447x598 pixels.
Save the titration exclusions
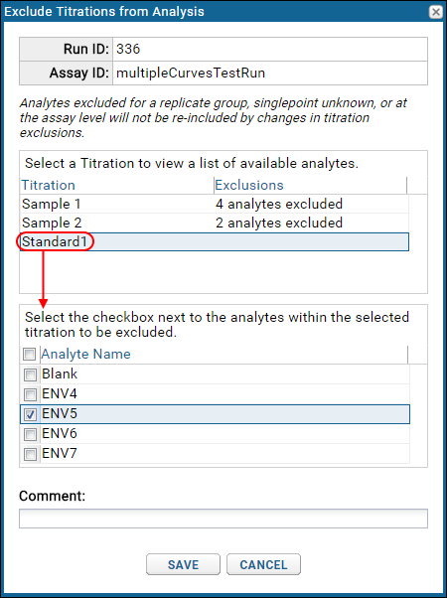coord(183,564)
